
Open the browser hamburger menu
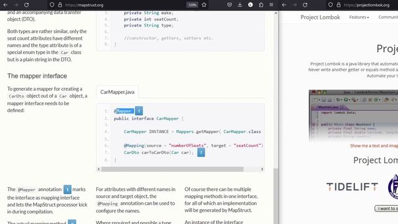(x=271, y=5)
